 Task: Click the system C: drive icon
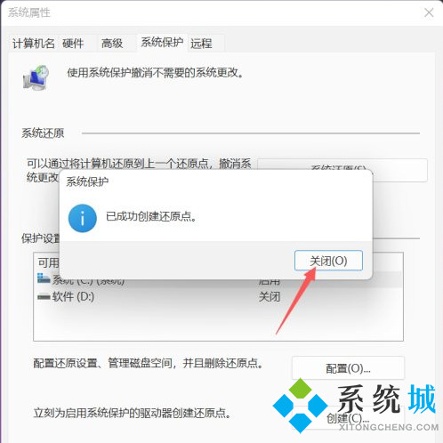[44, 278]
